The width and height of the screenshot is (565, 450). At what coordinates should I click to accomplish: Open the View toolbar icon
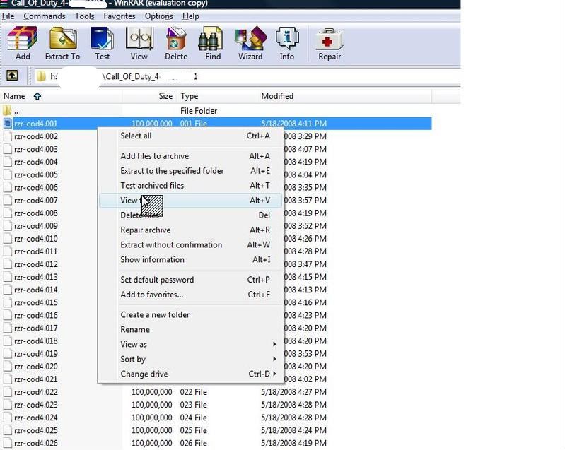click(139, 44)
